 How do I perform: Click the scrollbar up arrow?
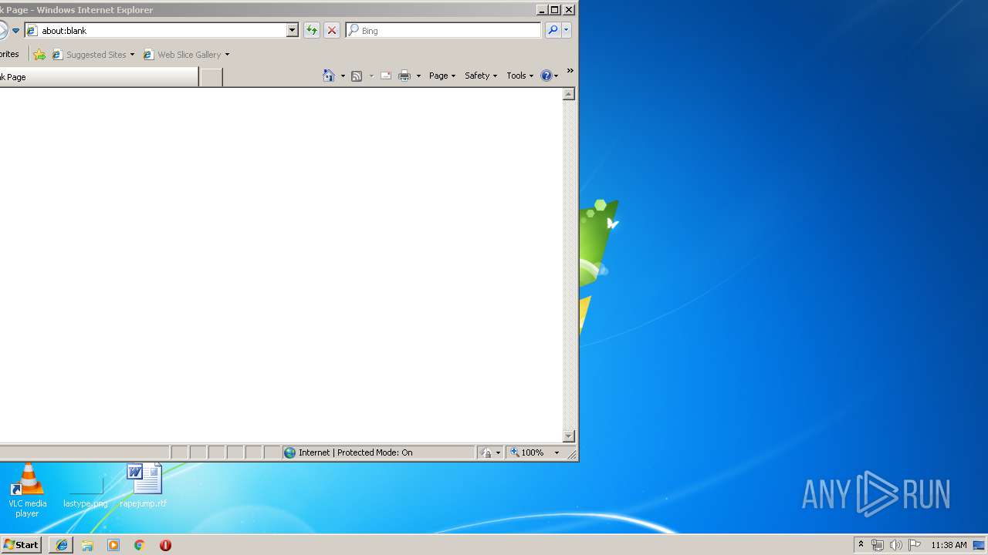click(x=569, y=94)
